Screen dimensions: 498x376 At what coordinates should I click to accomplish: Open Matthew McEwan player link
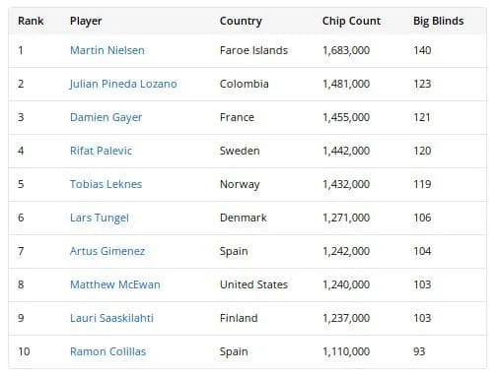click(115, 284)
